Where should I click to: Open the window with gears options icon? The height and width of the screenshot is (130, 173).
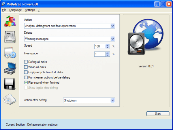point(10,53)
